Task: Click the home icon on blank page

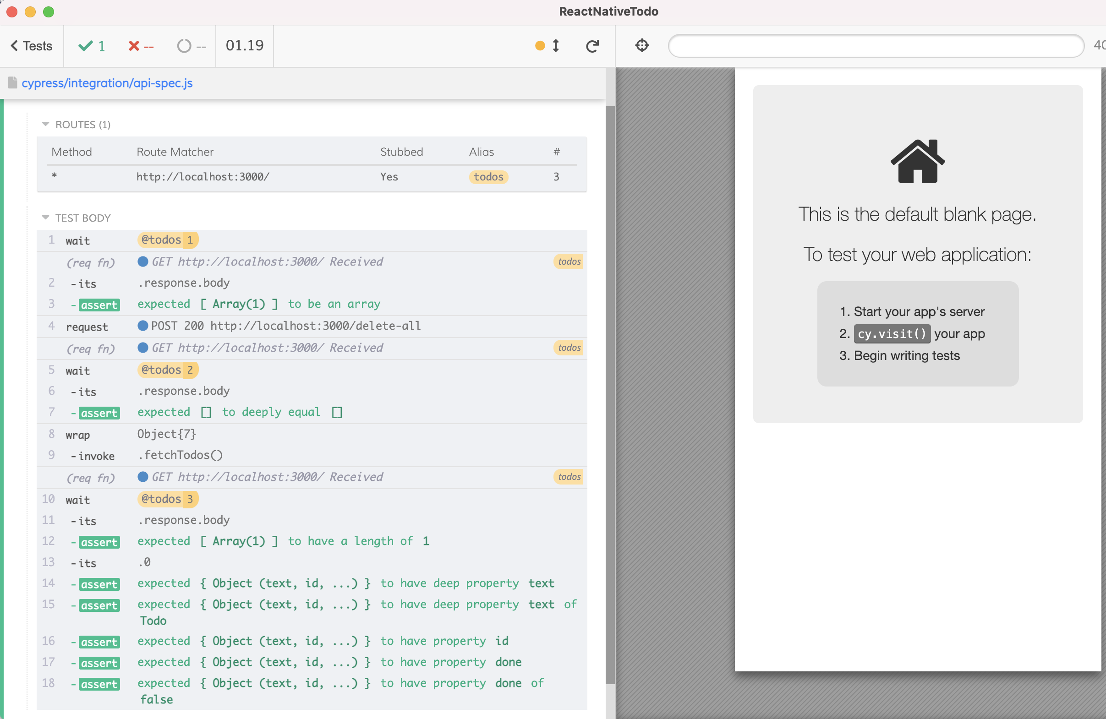Action: point(917,161)
